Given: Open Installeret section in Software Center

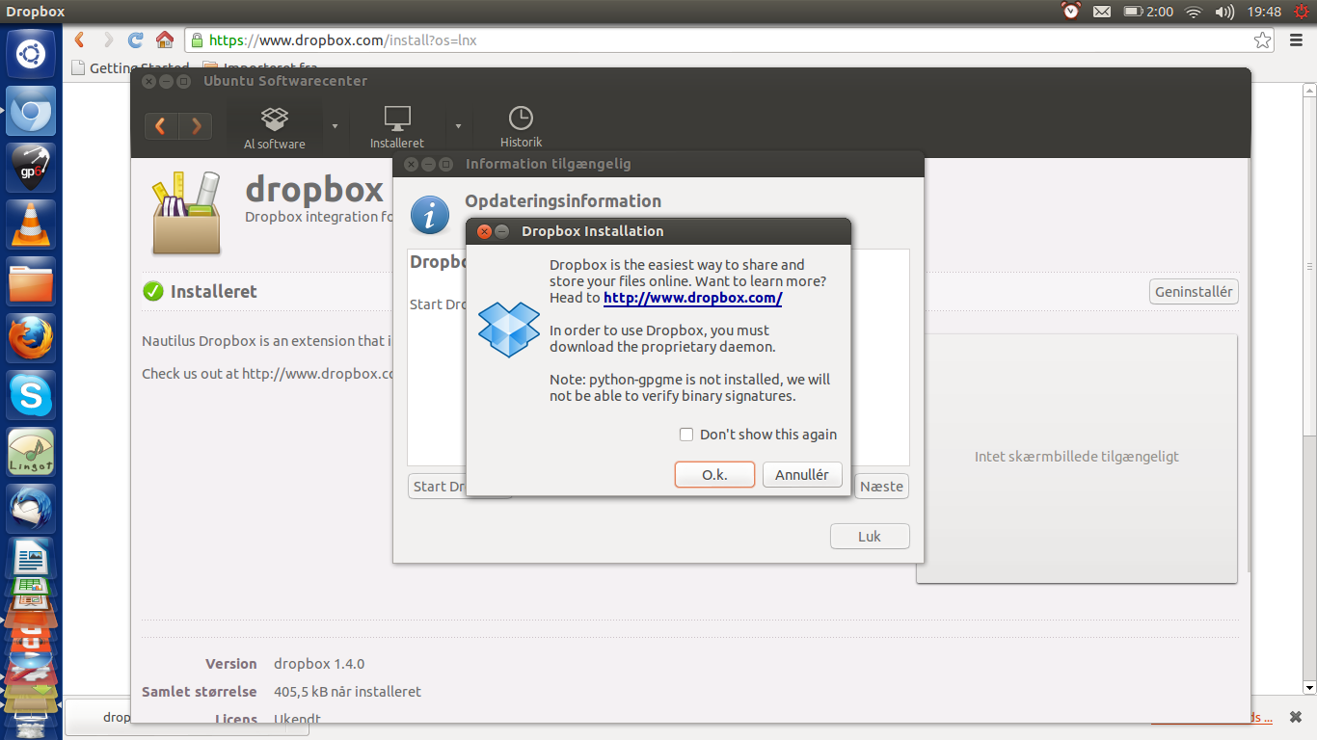Looking at the screenshot, I should click(397, 128).
